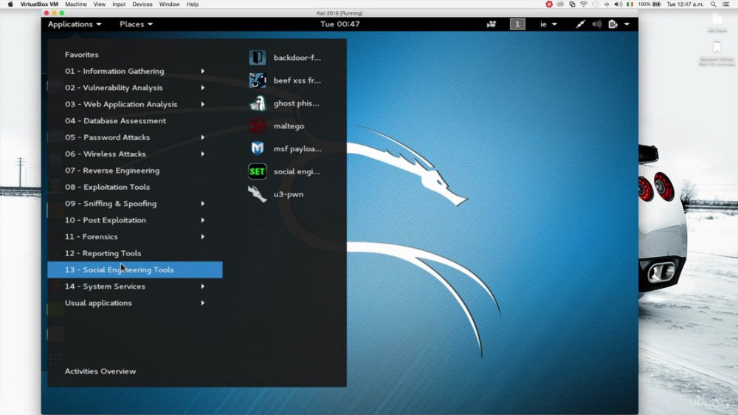Click Kali volume speaker icon

[x=597, y=24]
